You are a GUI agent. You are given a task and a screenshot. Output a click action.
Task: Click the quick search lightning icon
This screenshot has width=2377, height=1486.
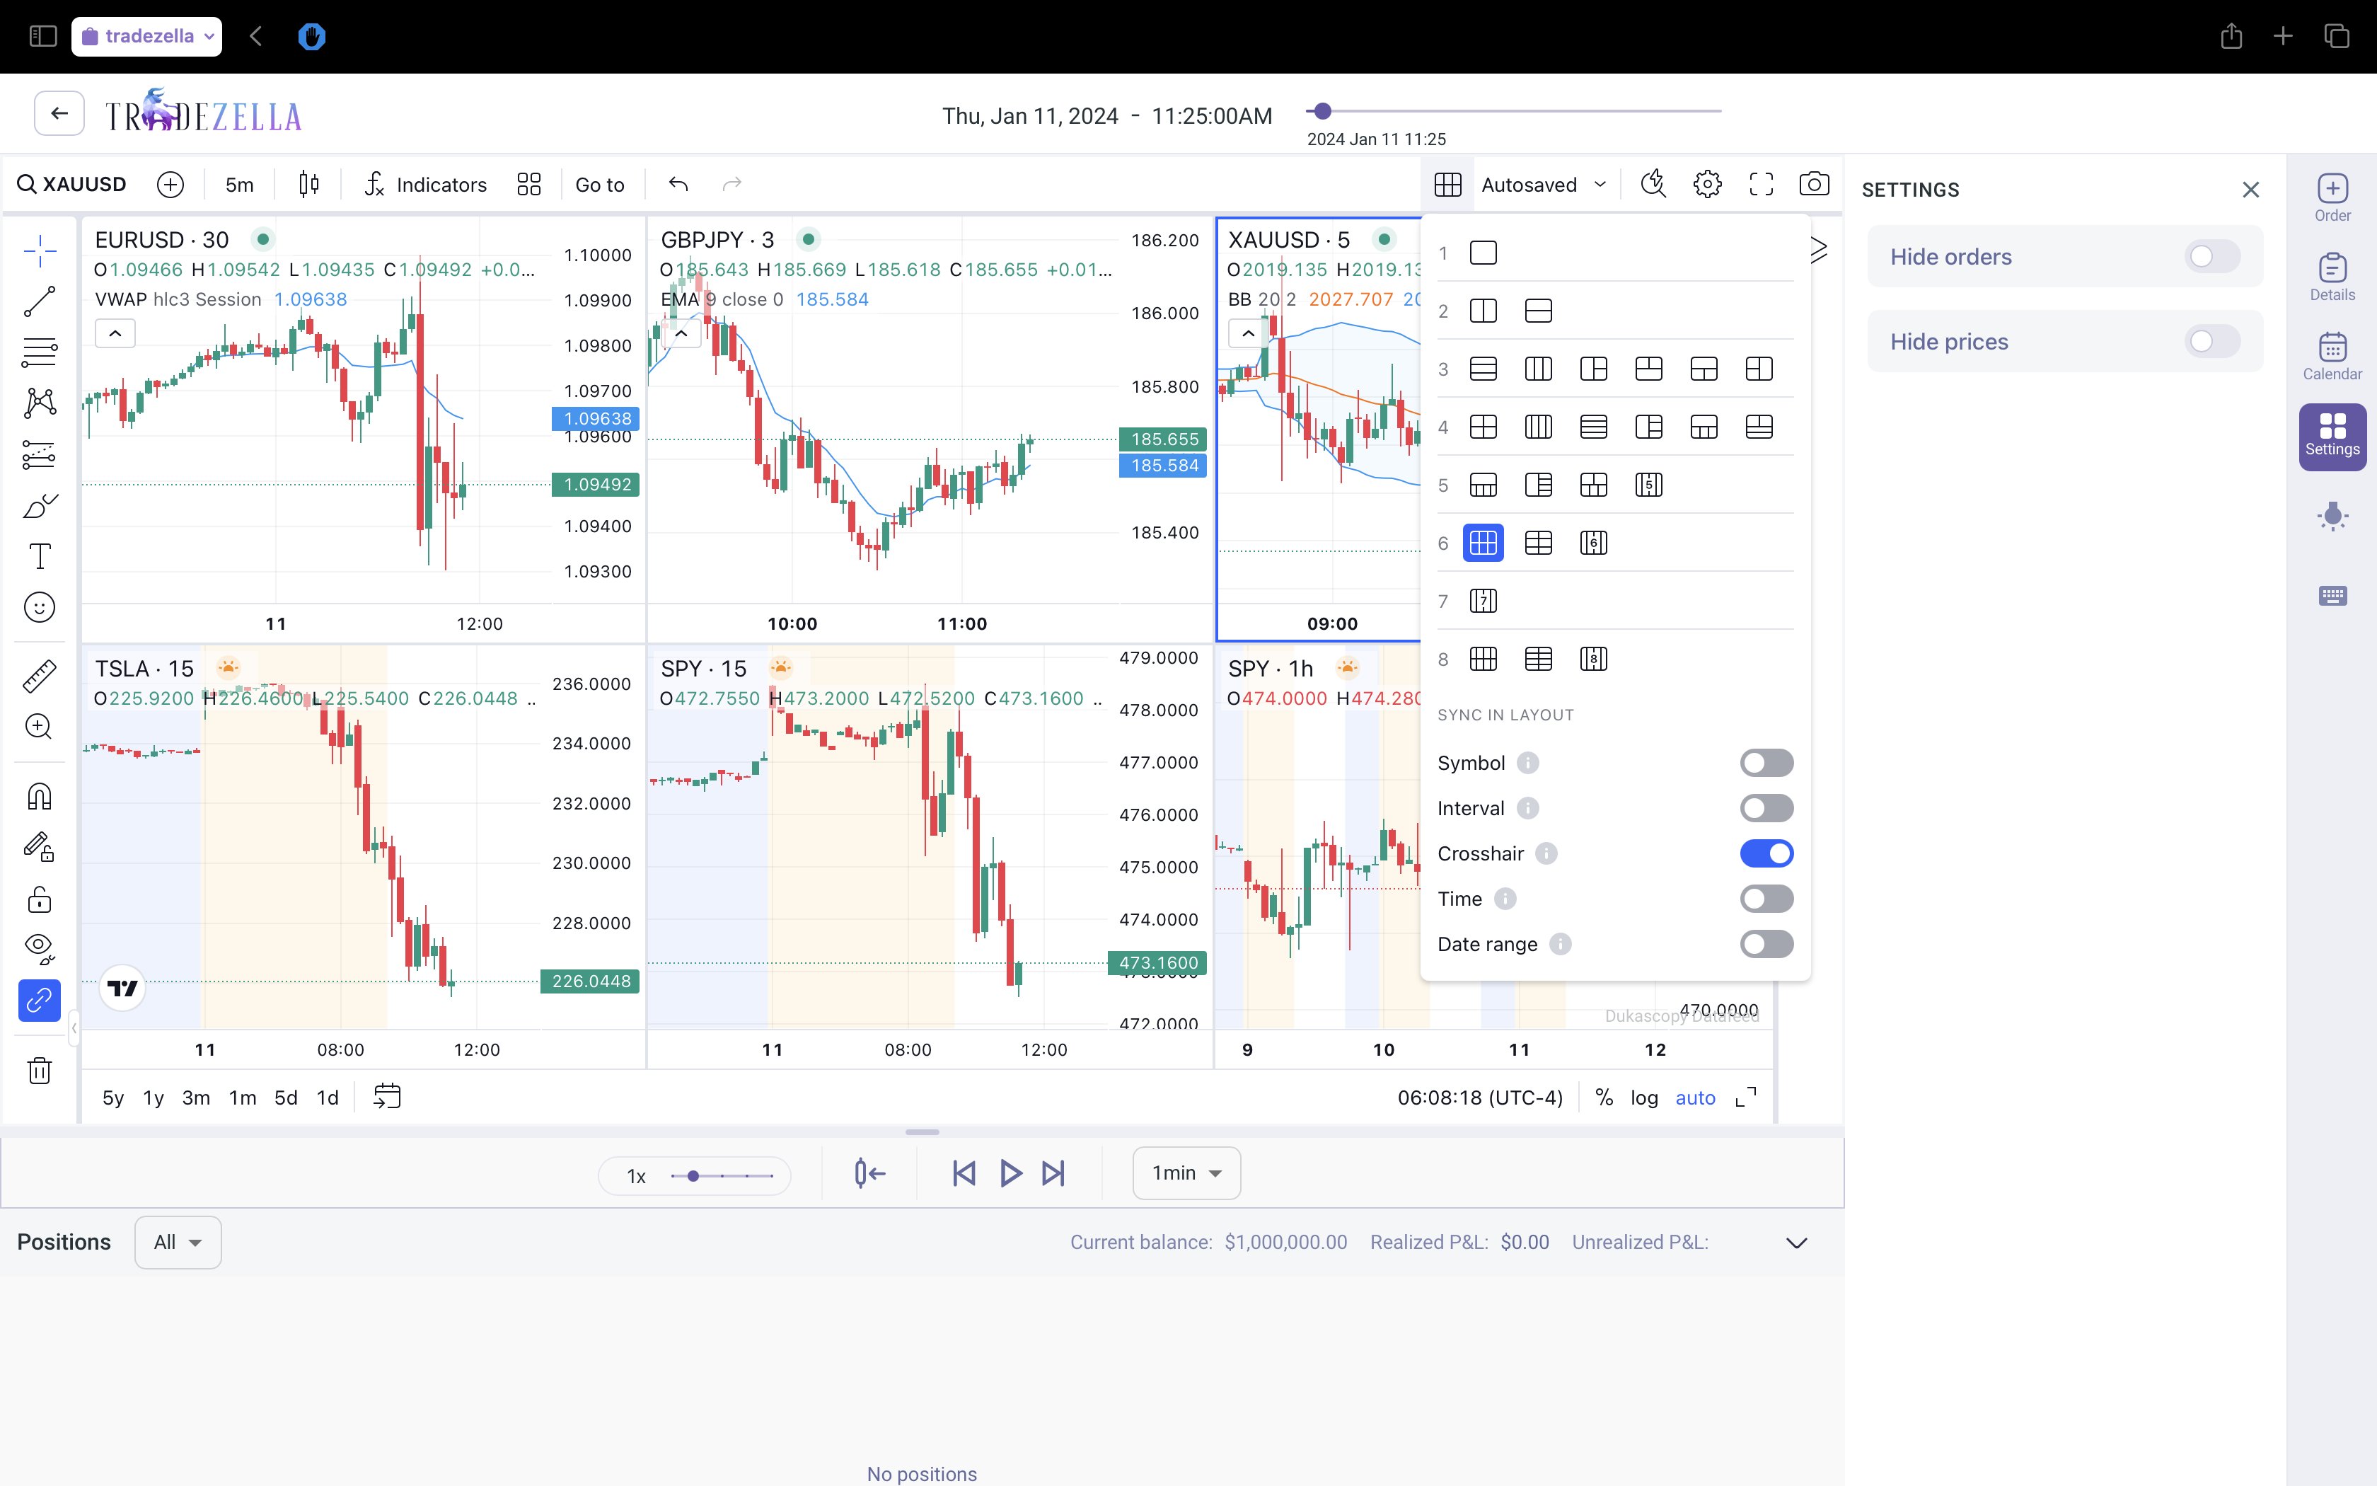coord(1653,184)
